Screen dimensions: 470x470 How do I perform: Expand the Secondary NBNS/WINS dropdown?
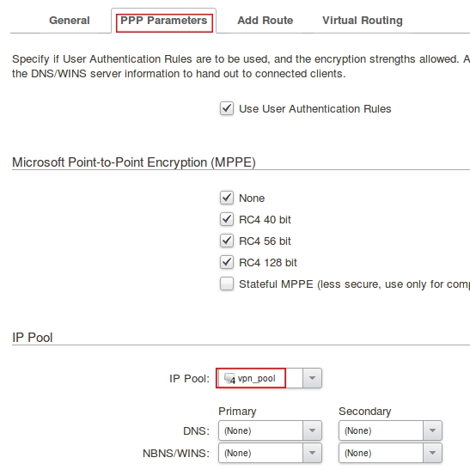click(432, 453)
